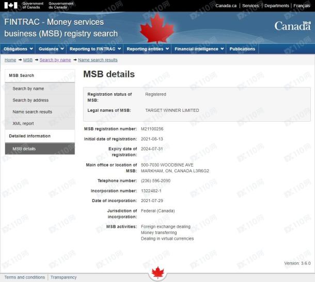Open the Services link in header

click(250, 6)
